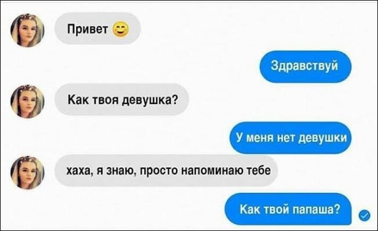Select the Как твоя девушка? message bubble

[122, 99]
